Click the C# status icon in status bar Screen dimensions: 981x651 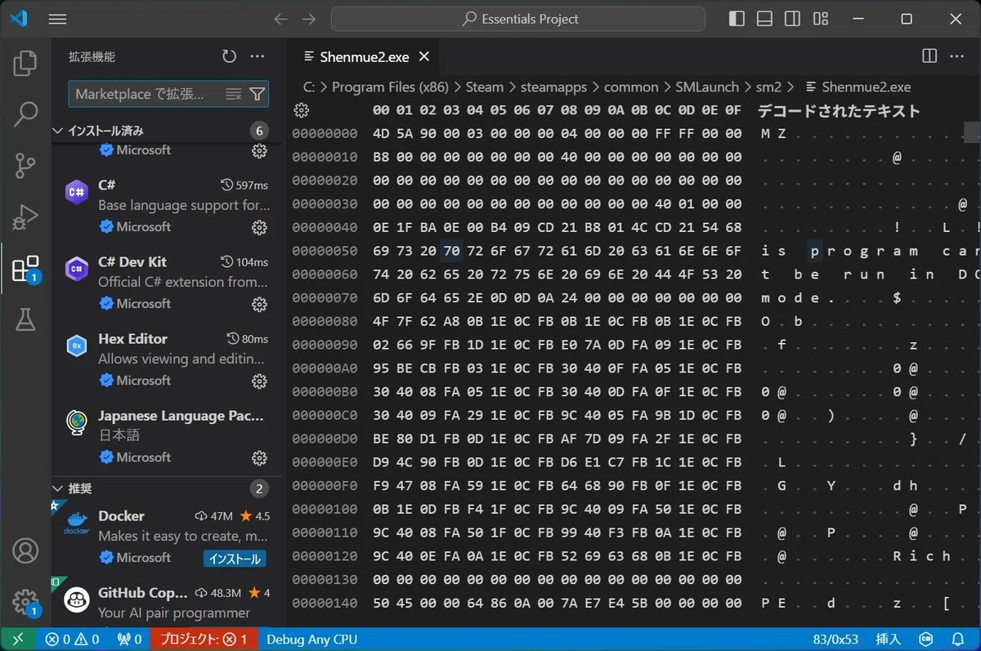click(x=926, y=640)
